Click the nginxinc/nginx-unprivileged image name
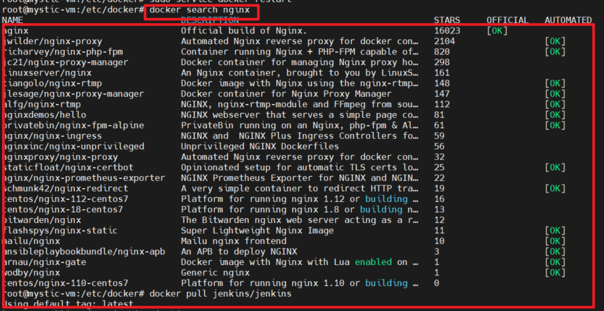This screenshot has width=604, height=311. point(73,147)
